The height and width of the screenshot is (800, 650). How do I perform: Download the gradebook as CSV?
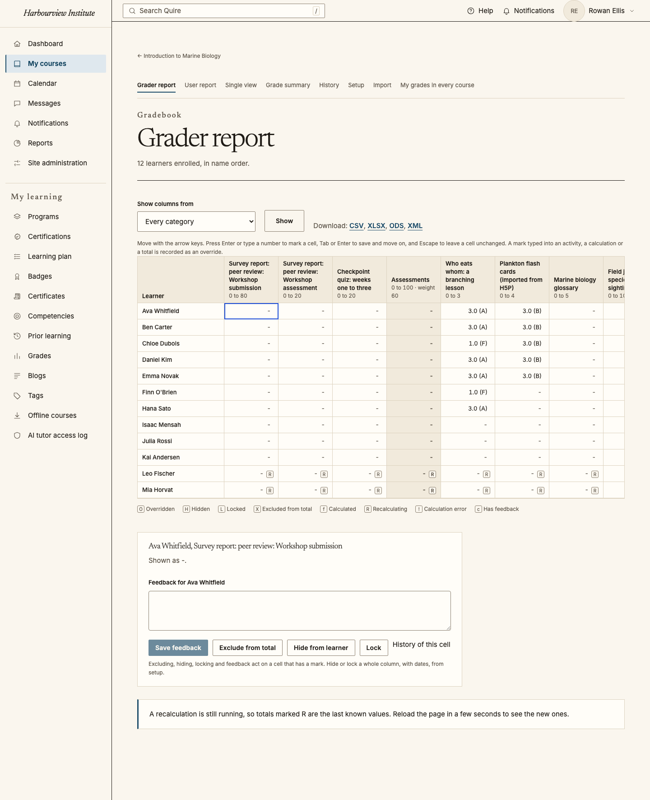357,226
